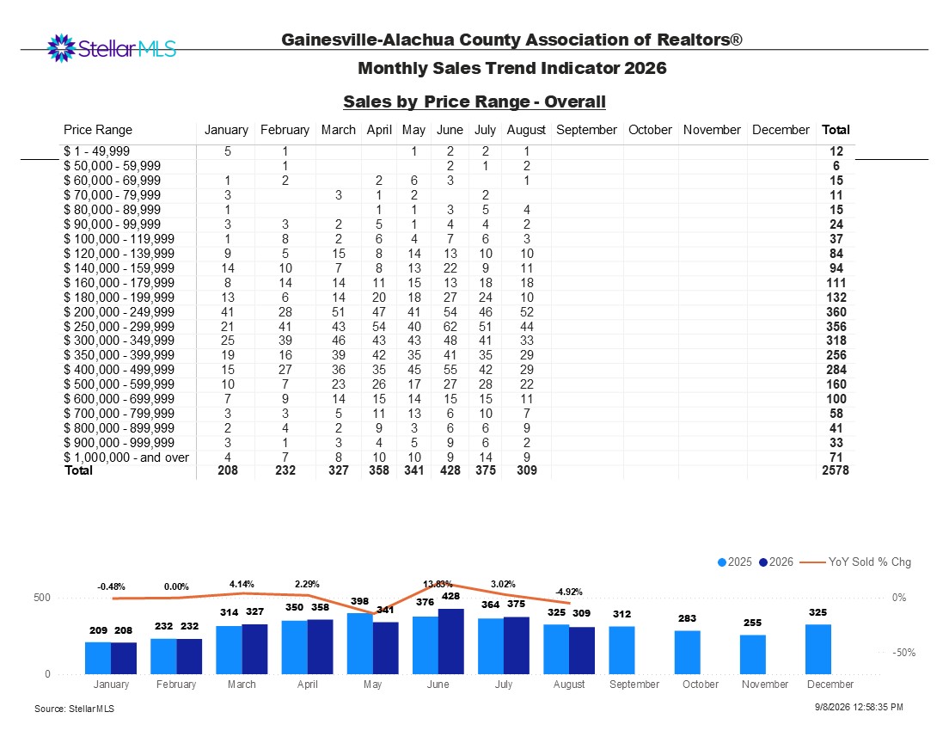949x743 pixels.
Task: Click the "February" table column header
Action: (285, 130)
